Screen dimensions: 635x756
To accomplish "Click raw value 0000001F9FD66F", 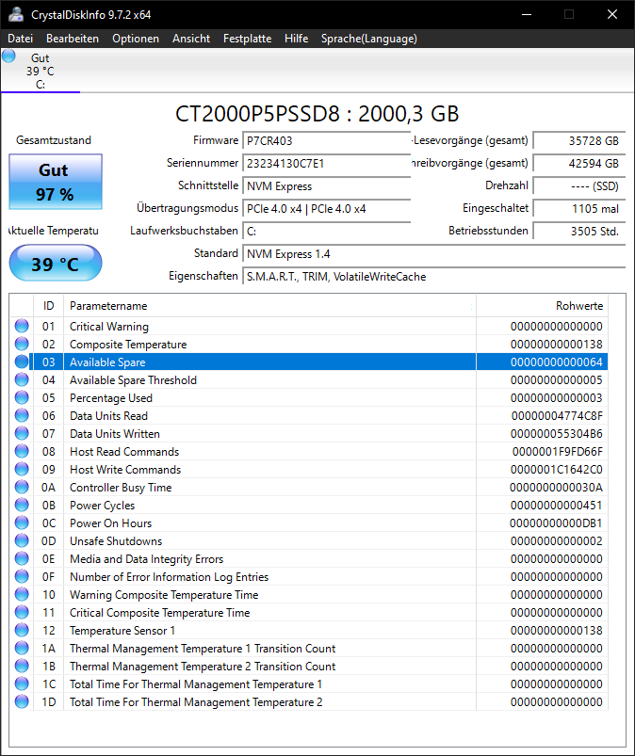I will pos(558,451).
